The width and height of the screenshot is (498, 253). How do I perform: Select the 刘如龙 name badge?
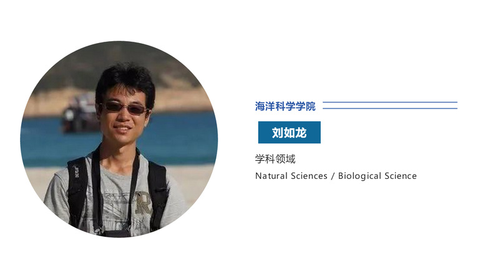pyautogui.click(x=289, y=132)
